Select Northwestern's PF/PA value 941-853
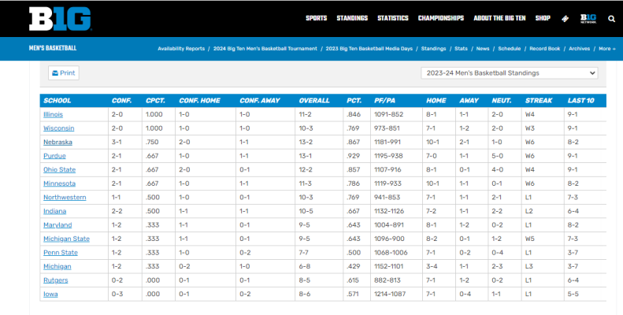 (x=387, y=198)
